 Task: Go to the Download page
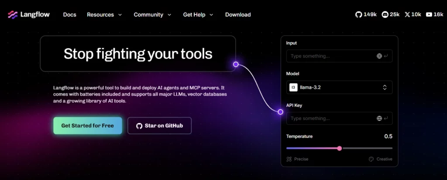coord(238,15)
